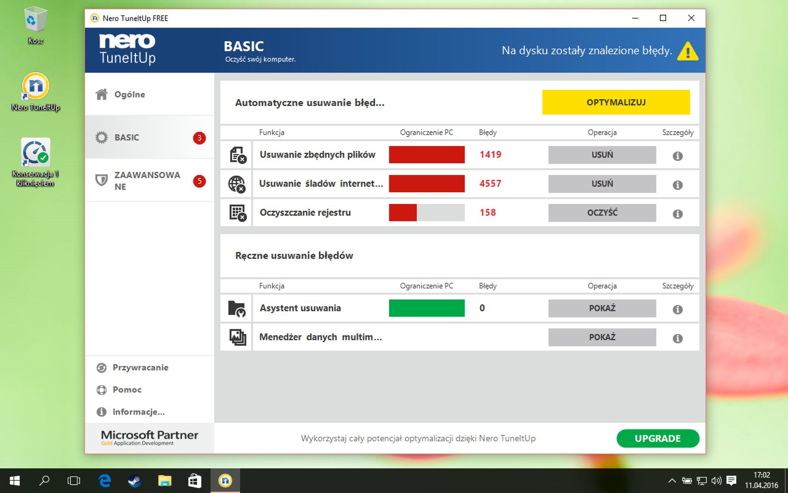Screen dimensions: 788x493
Task: Click Na dysku zostały znalezione błędy message
Action: click(587, 50)
